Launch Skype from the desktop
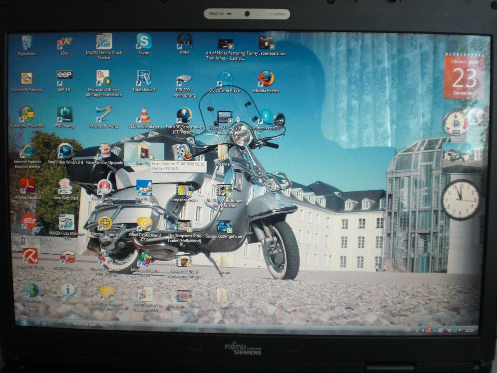 tap(144, 42)
